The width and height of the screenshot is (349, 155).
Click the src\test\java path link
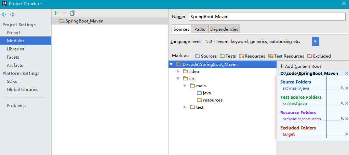pyautogui.click(x=295, y=104)
